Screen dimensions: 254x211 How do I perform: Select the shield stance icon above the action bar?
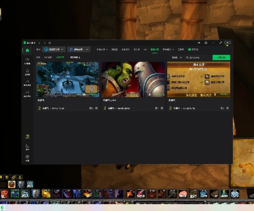(21, 184)
